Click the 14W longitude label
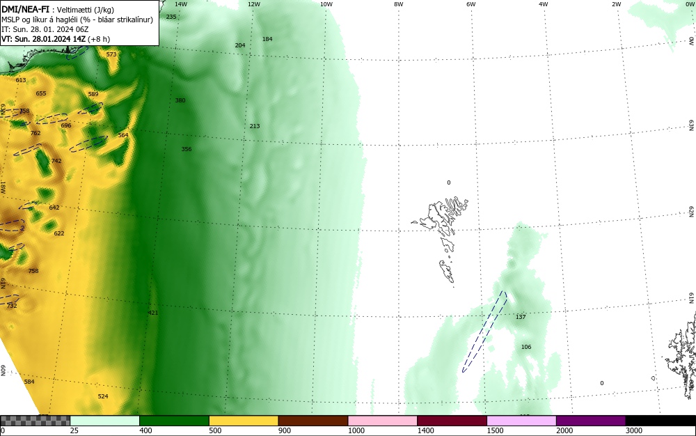This screenshot has width=696, height=436. coord(181,4)
